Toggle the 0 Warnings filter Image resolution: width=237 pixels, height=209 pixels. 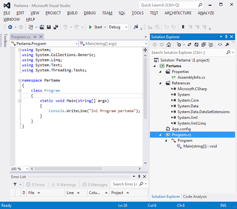pos(64,185)
